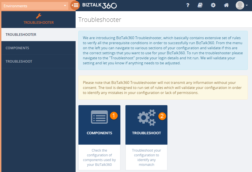
Task: Open the Environments dropdown
Action: pyautogui.click(x=35, y=6)
